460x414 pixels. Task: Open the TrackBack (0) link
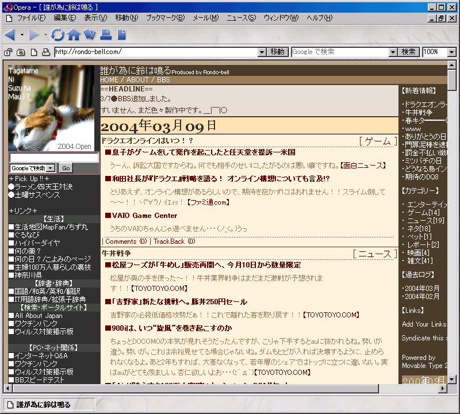point(174,241)
